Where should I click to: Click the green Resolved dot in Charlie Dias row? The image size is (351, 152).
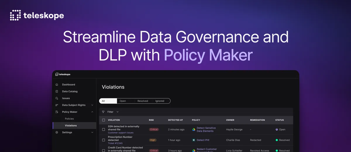(277, 140)
